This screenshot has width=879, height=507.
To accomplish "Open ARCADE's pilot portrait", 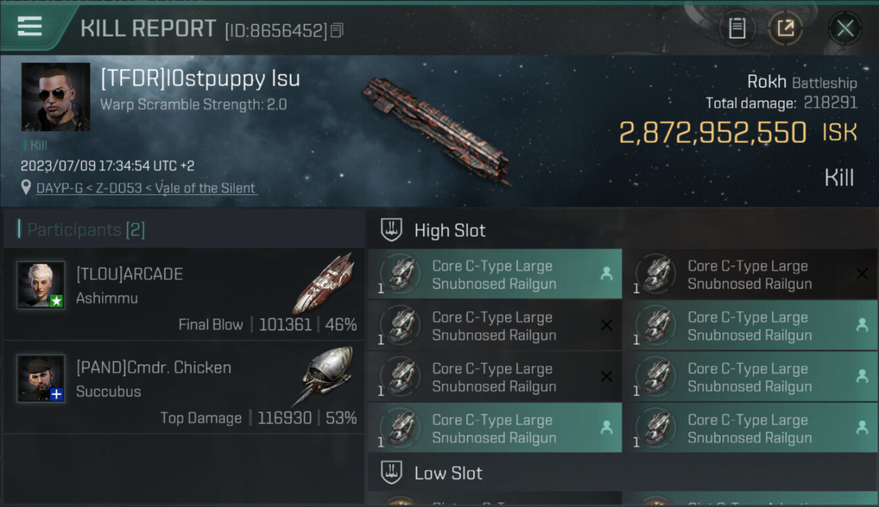I will tap(41, 285).
